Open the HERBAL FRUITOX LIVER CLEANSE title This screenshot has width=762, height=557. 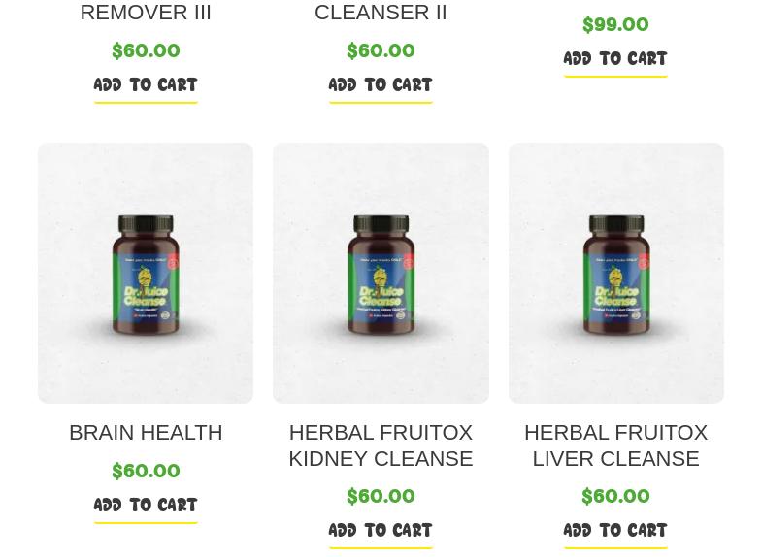coord(615,445)
